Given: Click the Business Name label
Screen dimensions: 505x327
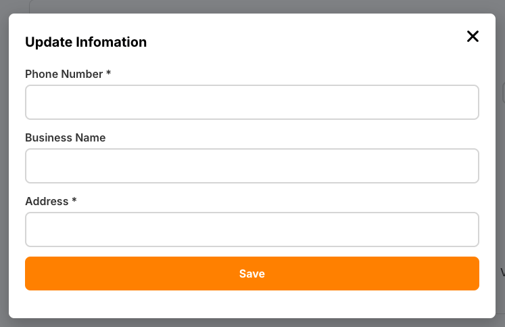Looking at the screenshot, I should [65, 137].
